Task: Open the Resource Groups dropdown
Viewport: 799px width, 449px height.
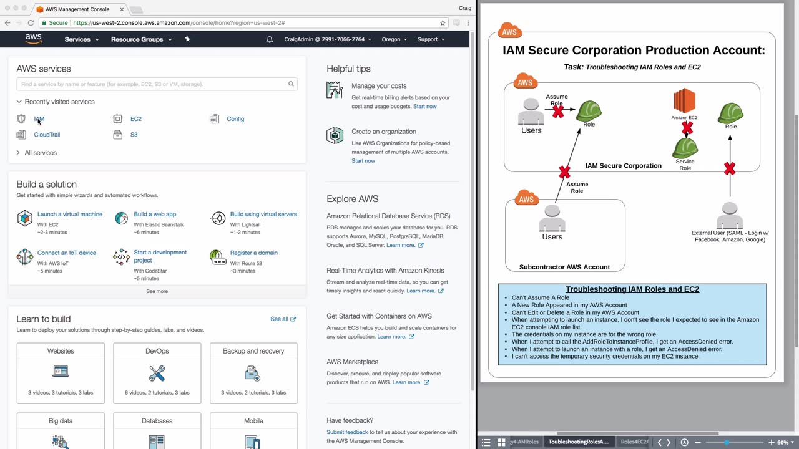Action: click(x=141, y=39)
